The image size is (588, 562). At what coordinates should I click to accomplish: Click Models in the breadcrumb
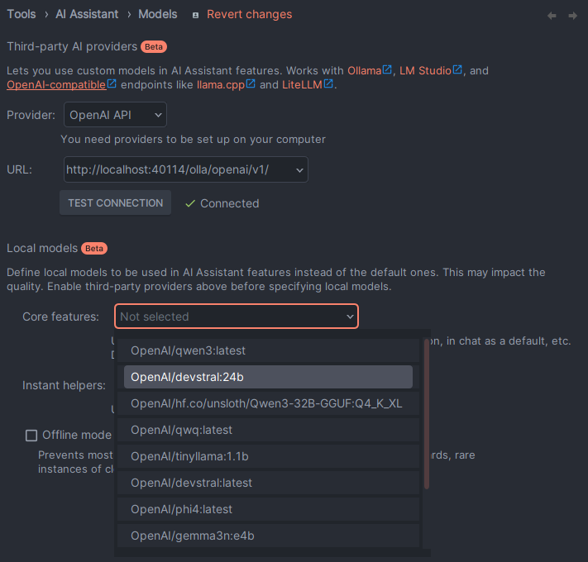pyautogui.click(x=158, y=14)
